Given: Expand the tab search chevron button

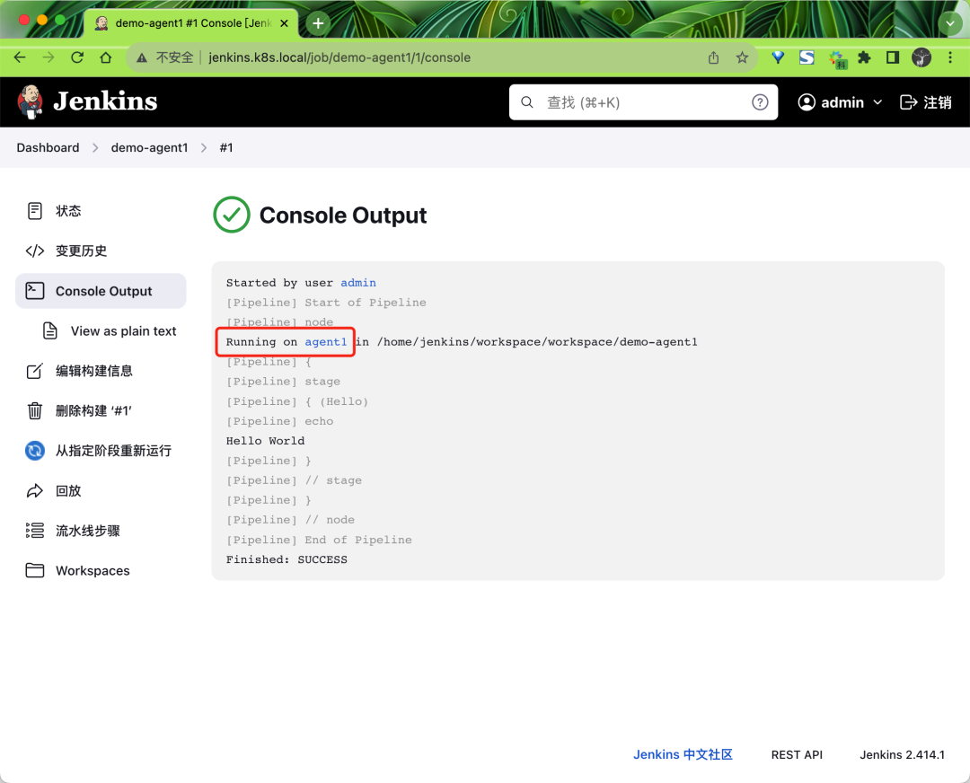Looking at the screenshot, I should (x=949, y=23).
